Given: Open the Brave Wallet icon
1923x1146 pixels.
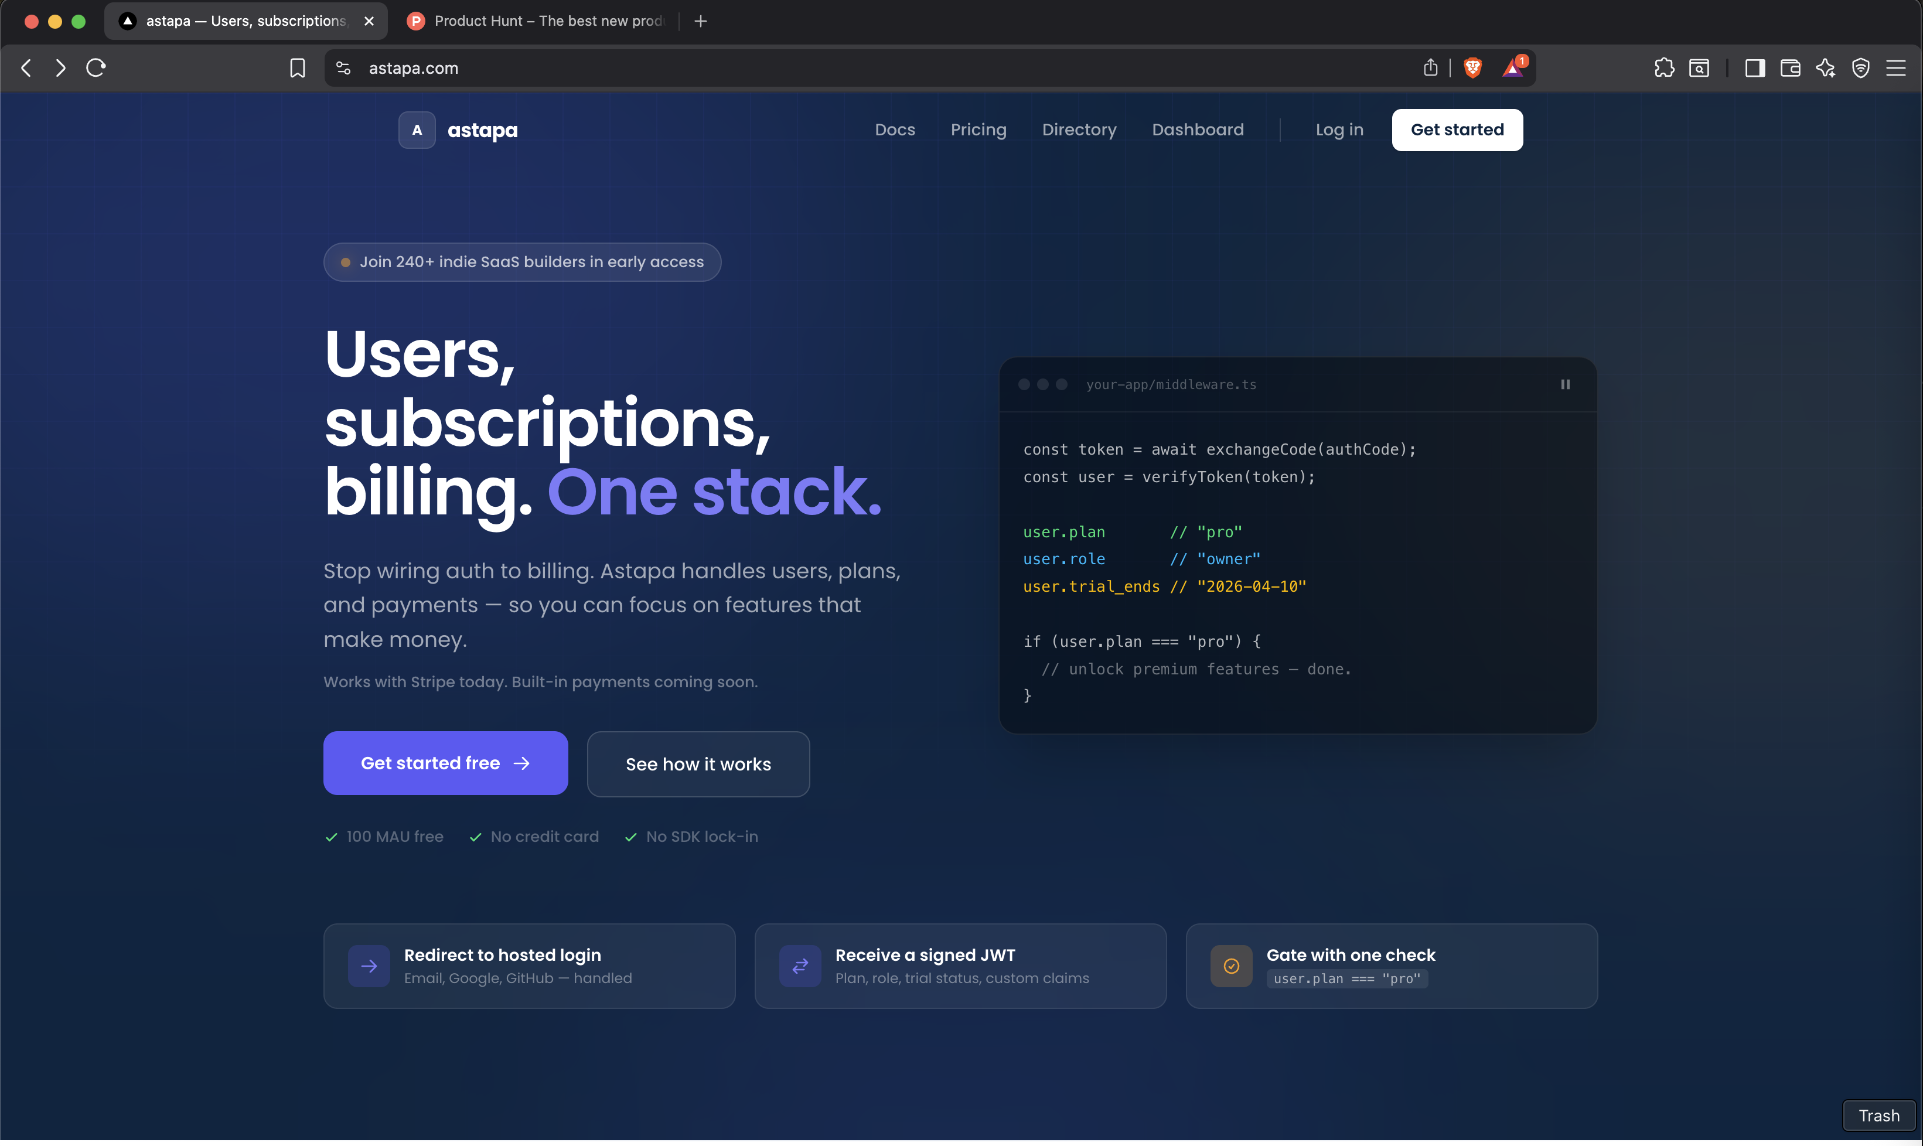Looking at the screenshot, I should coord(1790,68).
